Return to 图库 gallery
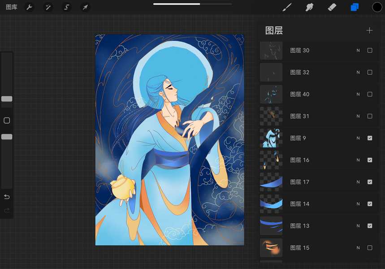 click(x=12, y=7)
